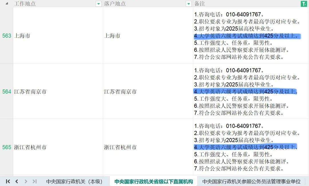Open 中央国家行政机关参照公务员法管理事业单位 sheet tab
This screenshot has height=186, width=309.
click(251, 181)
